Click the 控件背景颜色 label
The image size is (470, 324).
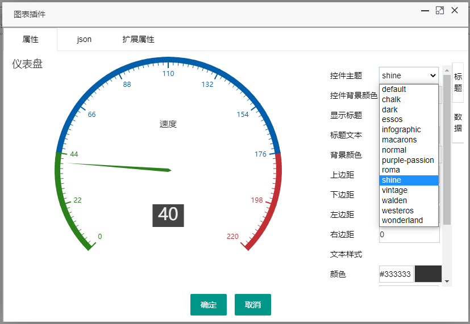(353, 95)
